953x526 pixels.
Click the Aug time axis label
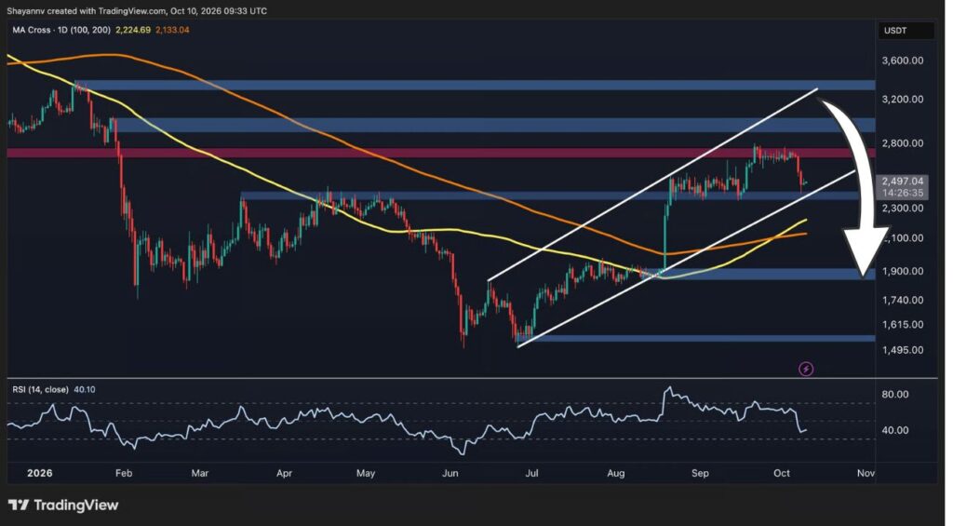tap(616, 473)
